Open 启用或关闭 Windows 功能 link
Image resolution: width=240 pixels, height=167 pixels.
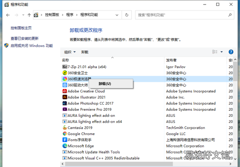coord(31,46)
